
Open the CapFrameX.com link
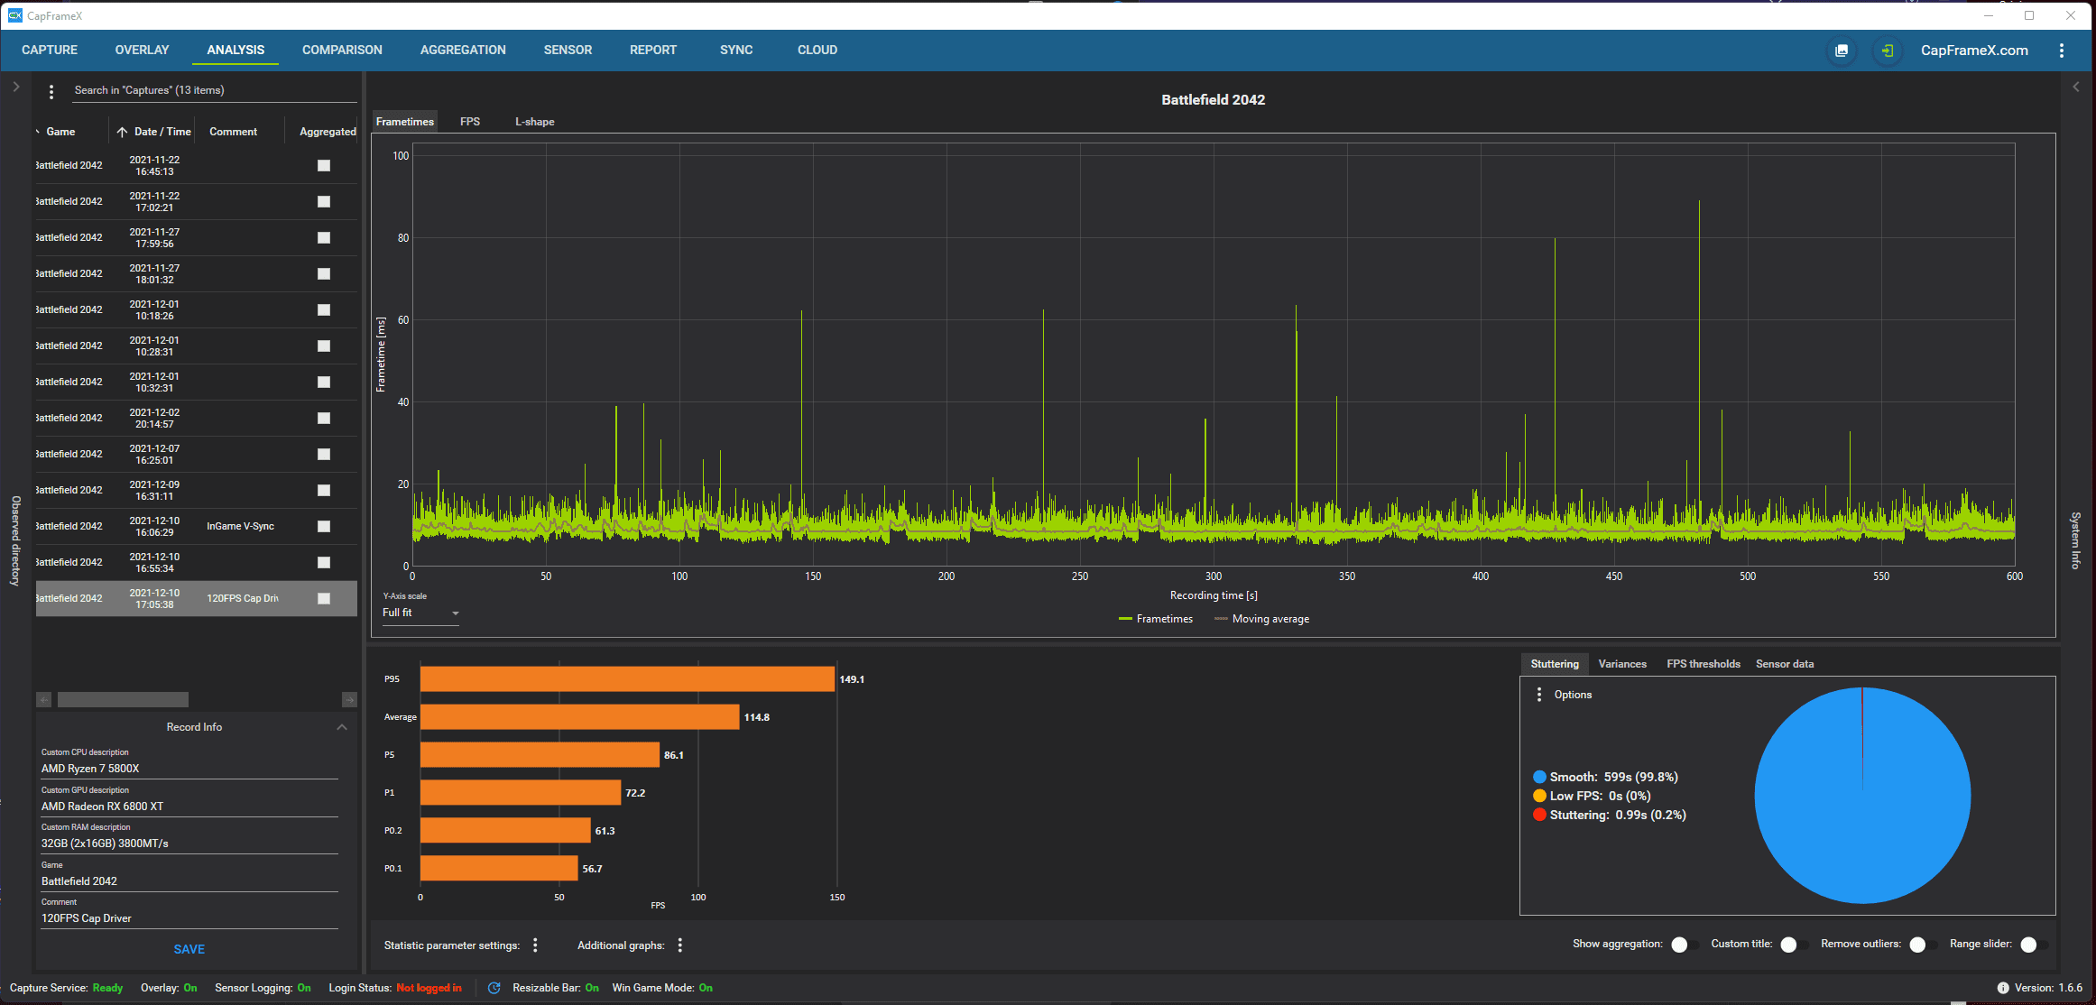[x=1974, y=51]
